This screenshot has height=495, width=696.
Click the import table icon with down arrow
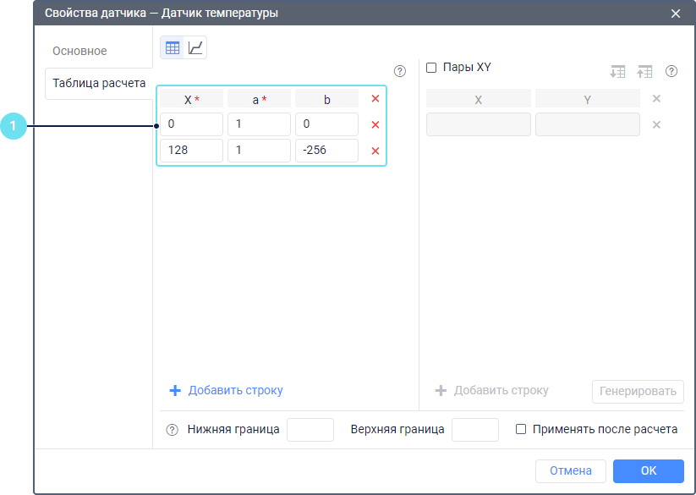[x=617, y=72]
